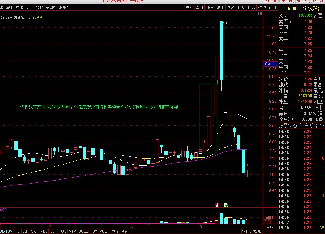The width and height of the screenshot is (325, 234).
Task: Switch to 5秒 interval chart
Action: [29, 7]
